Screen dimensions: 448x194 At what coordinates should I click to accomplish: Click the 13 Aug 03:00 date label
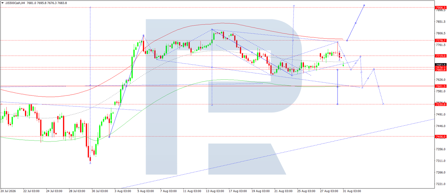pyautogui.click(x=215, y=191)
